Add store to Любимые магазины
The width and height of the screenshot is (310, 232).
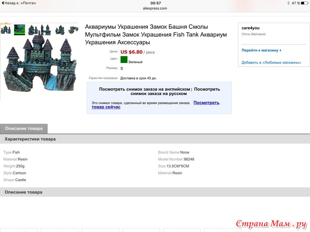click(271, 63)
